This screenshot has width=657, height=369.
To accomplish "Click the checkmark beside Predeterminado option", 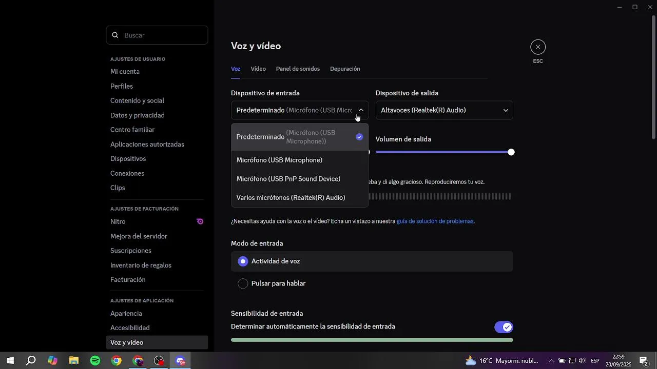I will click(x=359, y=137).
